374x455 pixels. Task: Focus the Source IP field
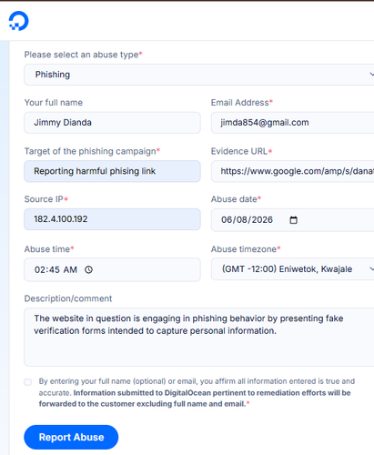pos(112,219)
